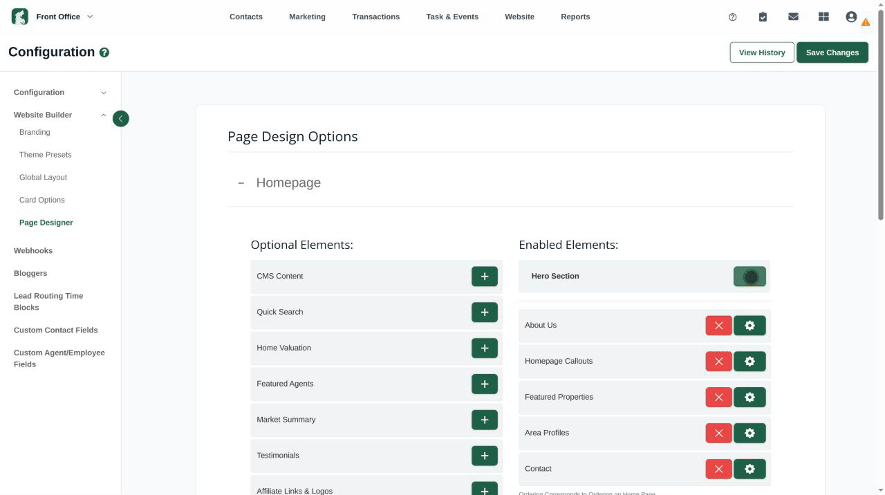885x495 pixels.
Task: Select Page Designer in sidebar
Action: 46,223
